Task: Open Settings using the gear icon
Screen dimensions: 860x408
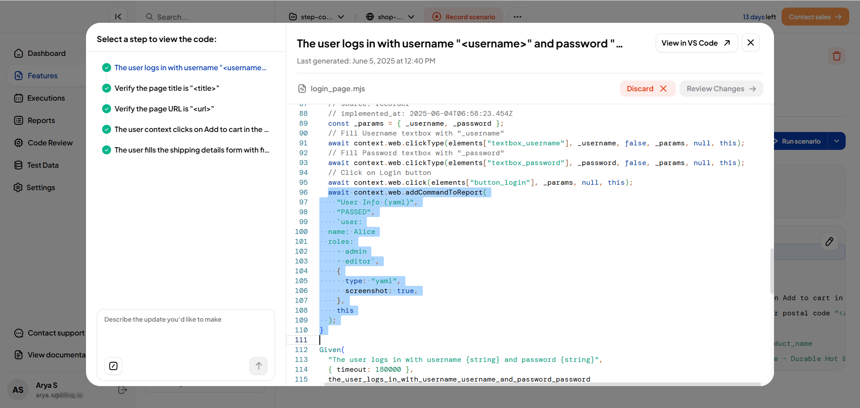Action: point(18,187)
